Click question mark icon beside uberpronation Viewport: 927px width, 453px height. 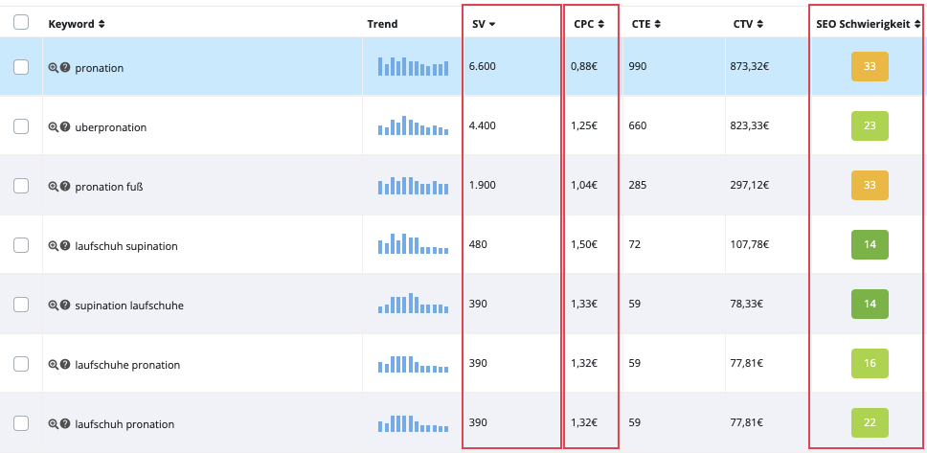pyautogui.click(x=65, y=127)
